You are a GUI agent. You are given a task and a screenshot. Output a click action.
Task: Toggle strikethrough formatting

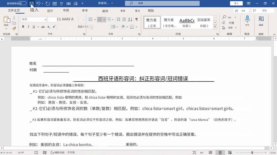(x=43, y=27)
